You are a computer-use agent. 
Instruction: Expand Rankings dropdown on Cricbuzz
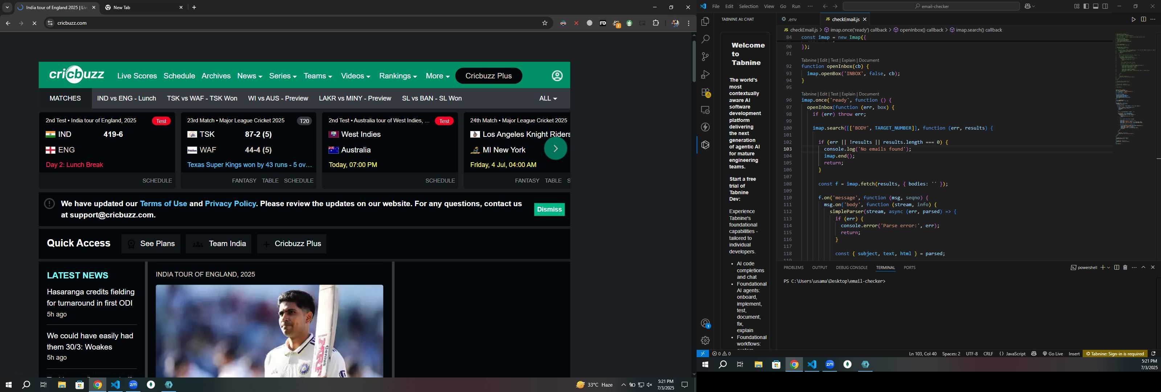click(398, 76)
